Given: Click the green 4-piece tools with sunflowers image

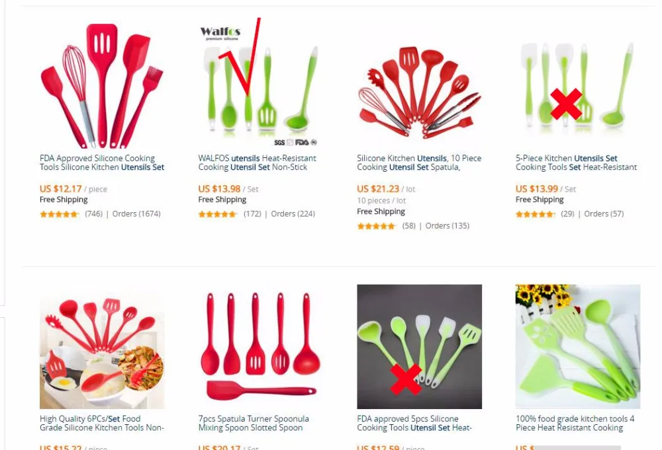Looking at the screenshot, I should [577, 346].
